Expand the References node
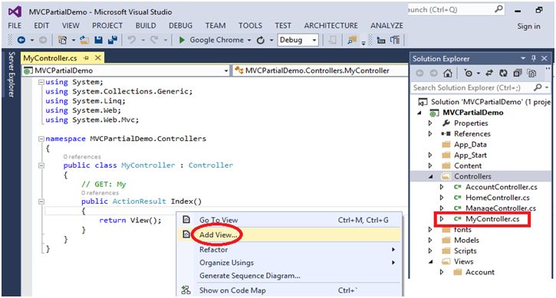The image size is (556, 298). (x=430, y=133)
